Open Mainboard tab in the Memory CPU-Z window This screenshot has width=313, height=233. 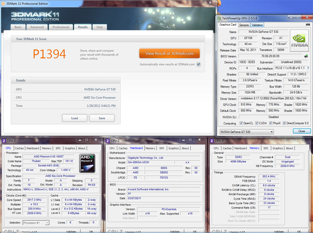click(x=240, y=148)
